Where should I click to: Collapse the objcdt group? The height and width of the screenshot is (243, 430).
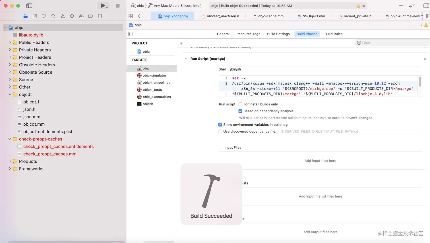click(x=10, y=94)
